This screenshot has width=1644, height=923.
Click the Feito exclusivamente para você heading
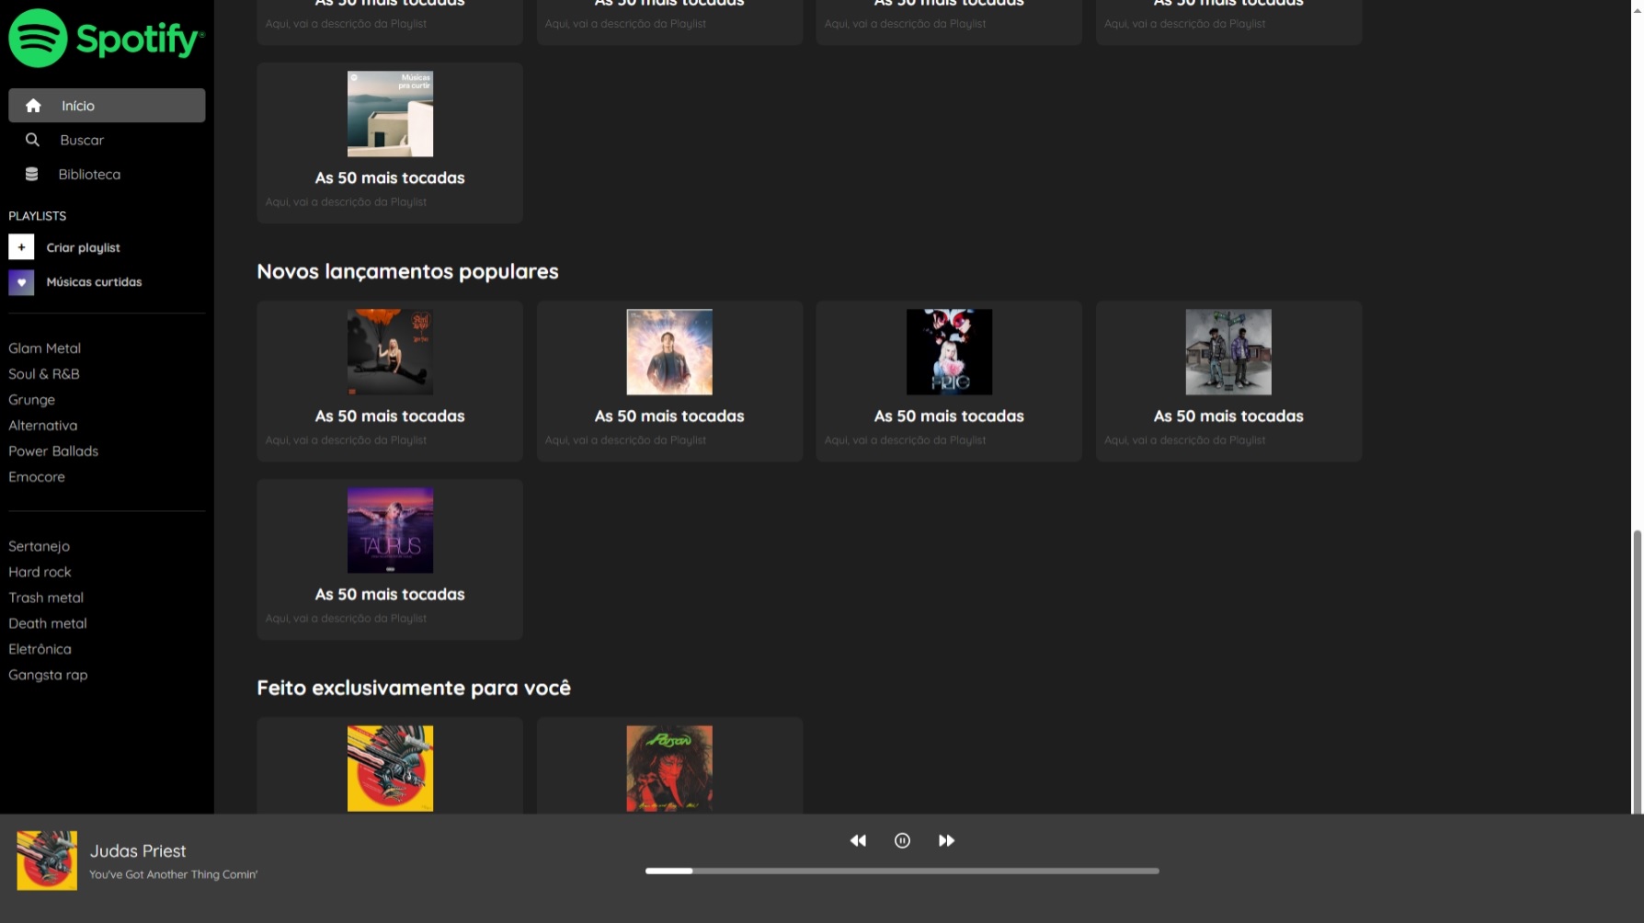414,688
